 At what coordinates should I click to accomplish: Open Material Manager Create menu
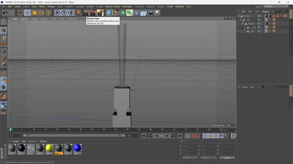click(x=16, y=141)
